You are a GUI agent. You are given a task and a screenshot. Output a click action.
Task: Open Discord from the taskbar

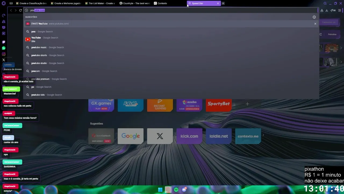(x=184, y=190)
